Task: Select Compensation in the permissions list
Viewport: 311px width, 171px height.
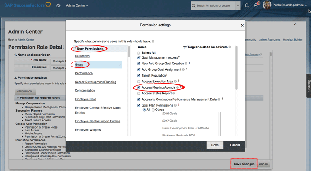Action: pyautogui.click(x=85, y=91)
